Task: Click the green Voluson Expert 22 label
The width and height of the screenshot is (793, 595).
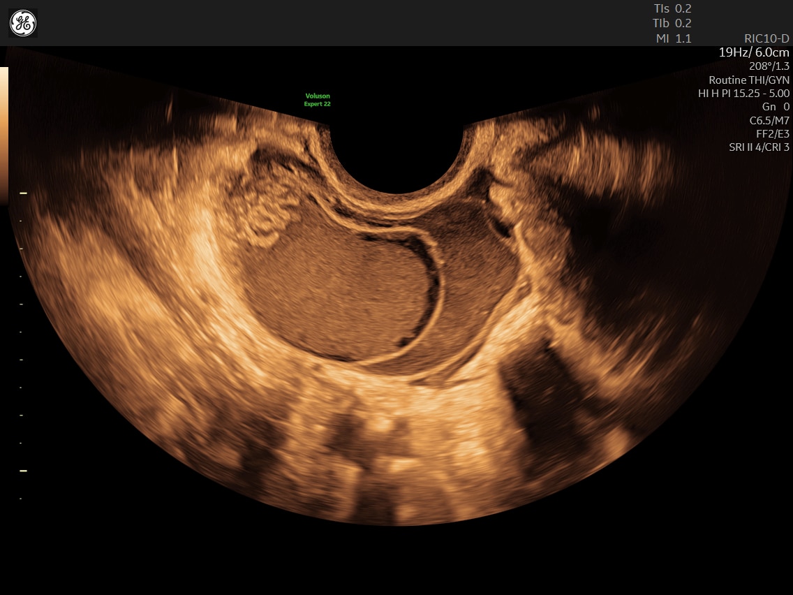Action: tap(317, 100)
